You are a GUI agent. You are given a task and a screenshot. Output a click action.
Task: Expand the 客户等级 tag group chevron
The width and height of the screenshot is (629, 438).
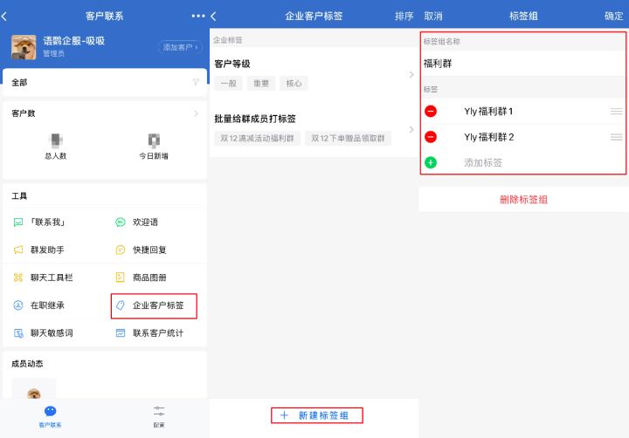(x=411, y=75)
